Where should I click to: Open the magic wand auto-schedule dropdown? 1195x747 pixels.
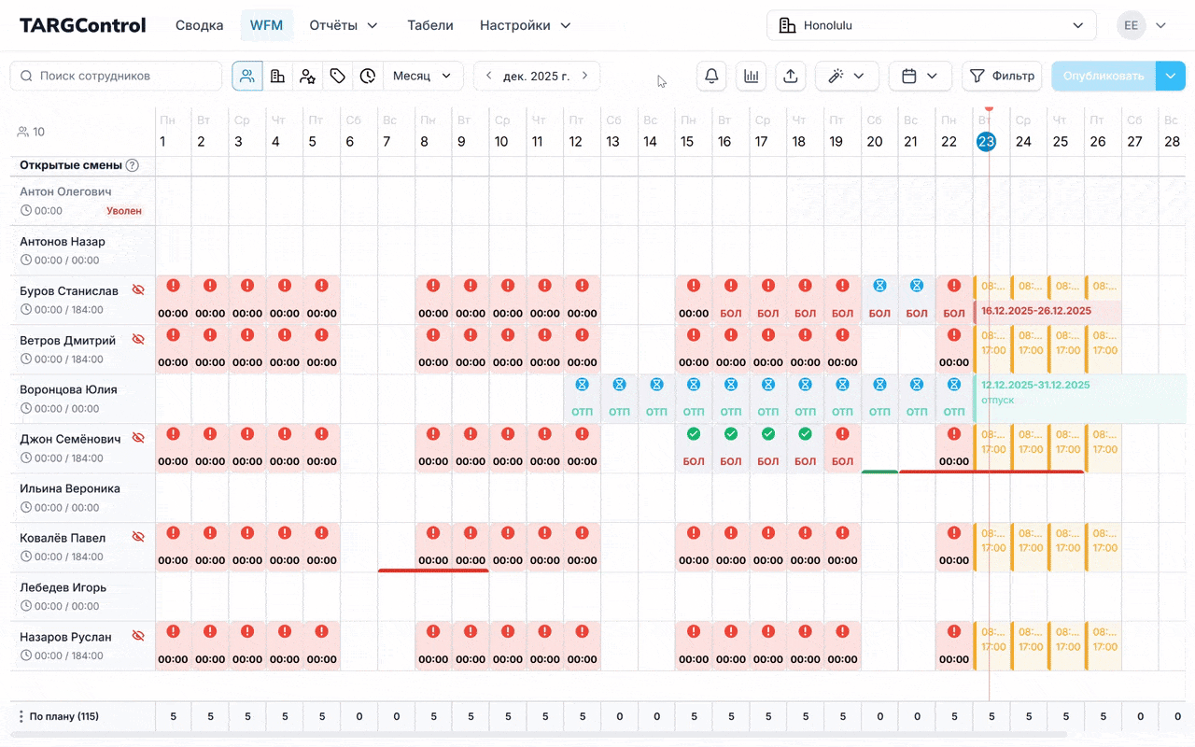point(846,77)
